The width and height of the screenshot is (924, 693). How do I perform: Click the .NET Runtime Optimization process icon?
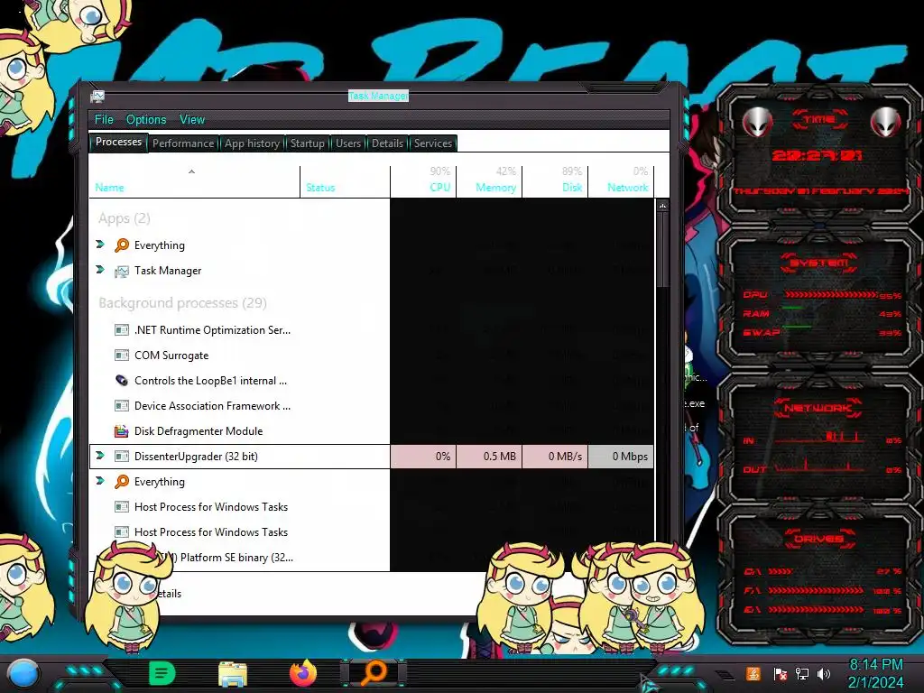click(x=122, y=330)
